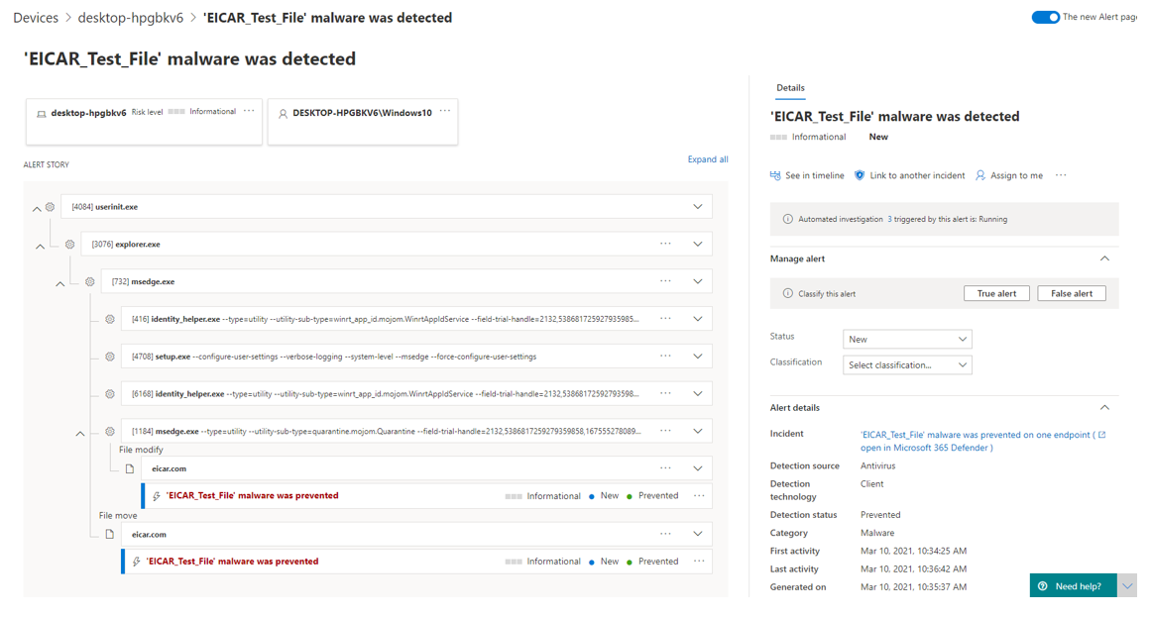This screenshot has height=617, width=1151.
Task: Open more options for [6168] identity_helper.exe row
Action: (x=665, y=393)
